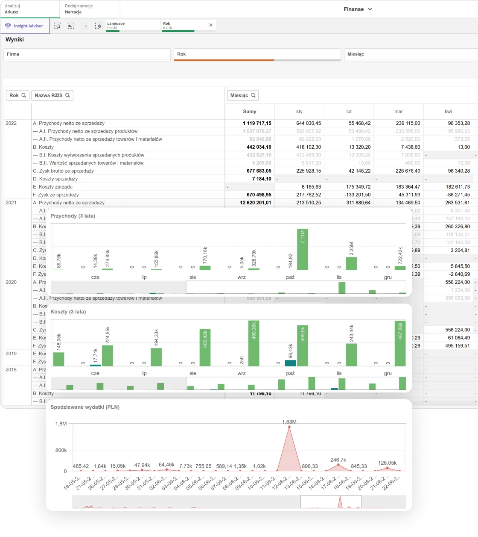This screenshot has width=478, height=537.
Task: Open the Firma filter pane
Action: pyautogui.click(x=87, y=54)
